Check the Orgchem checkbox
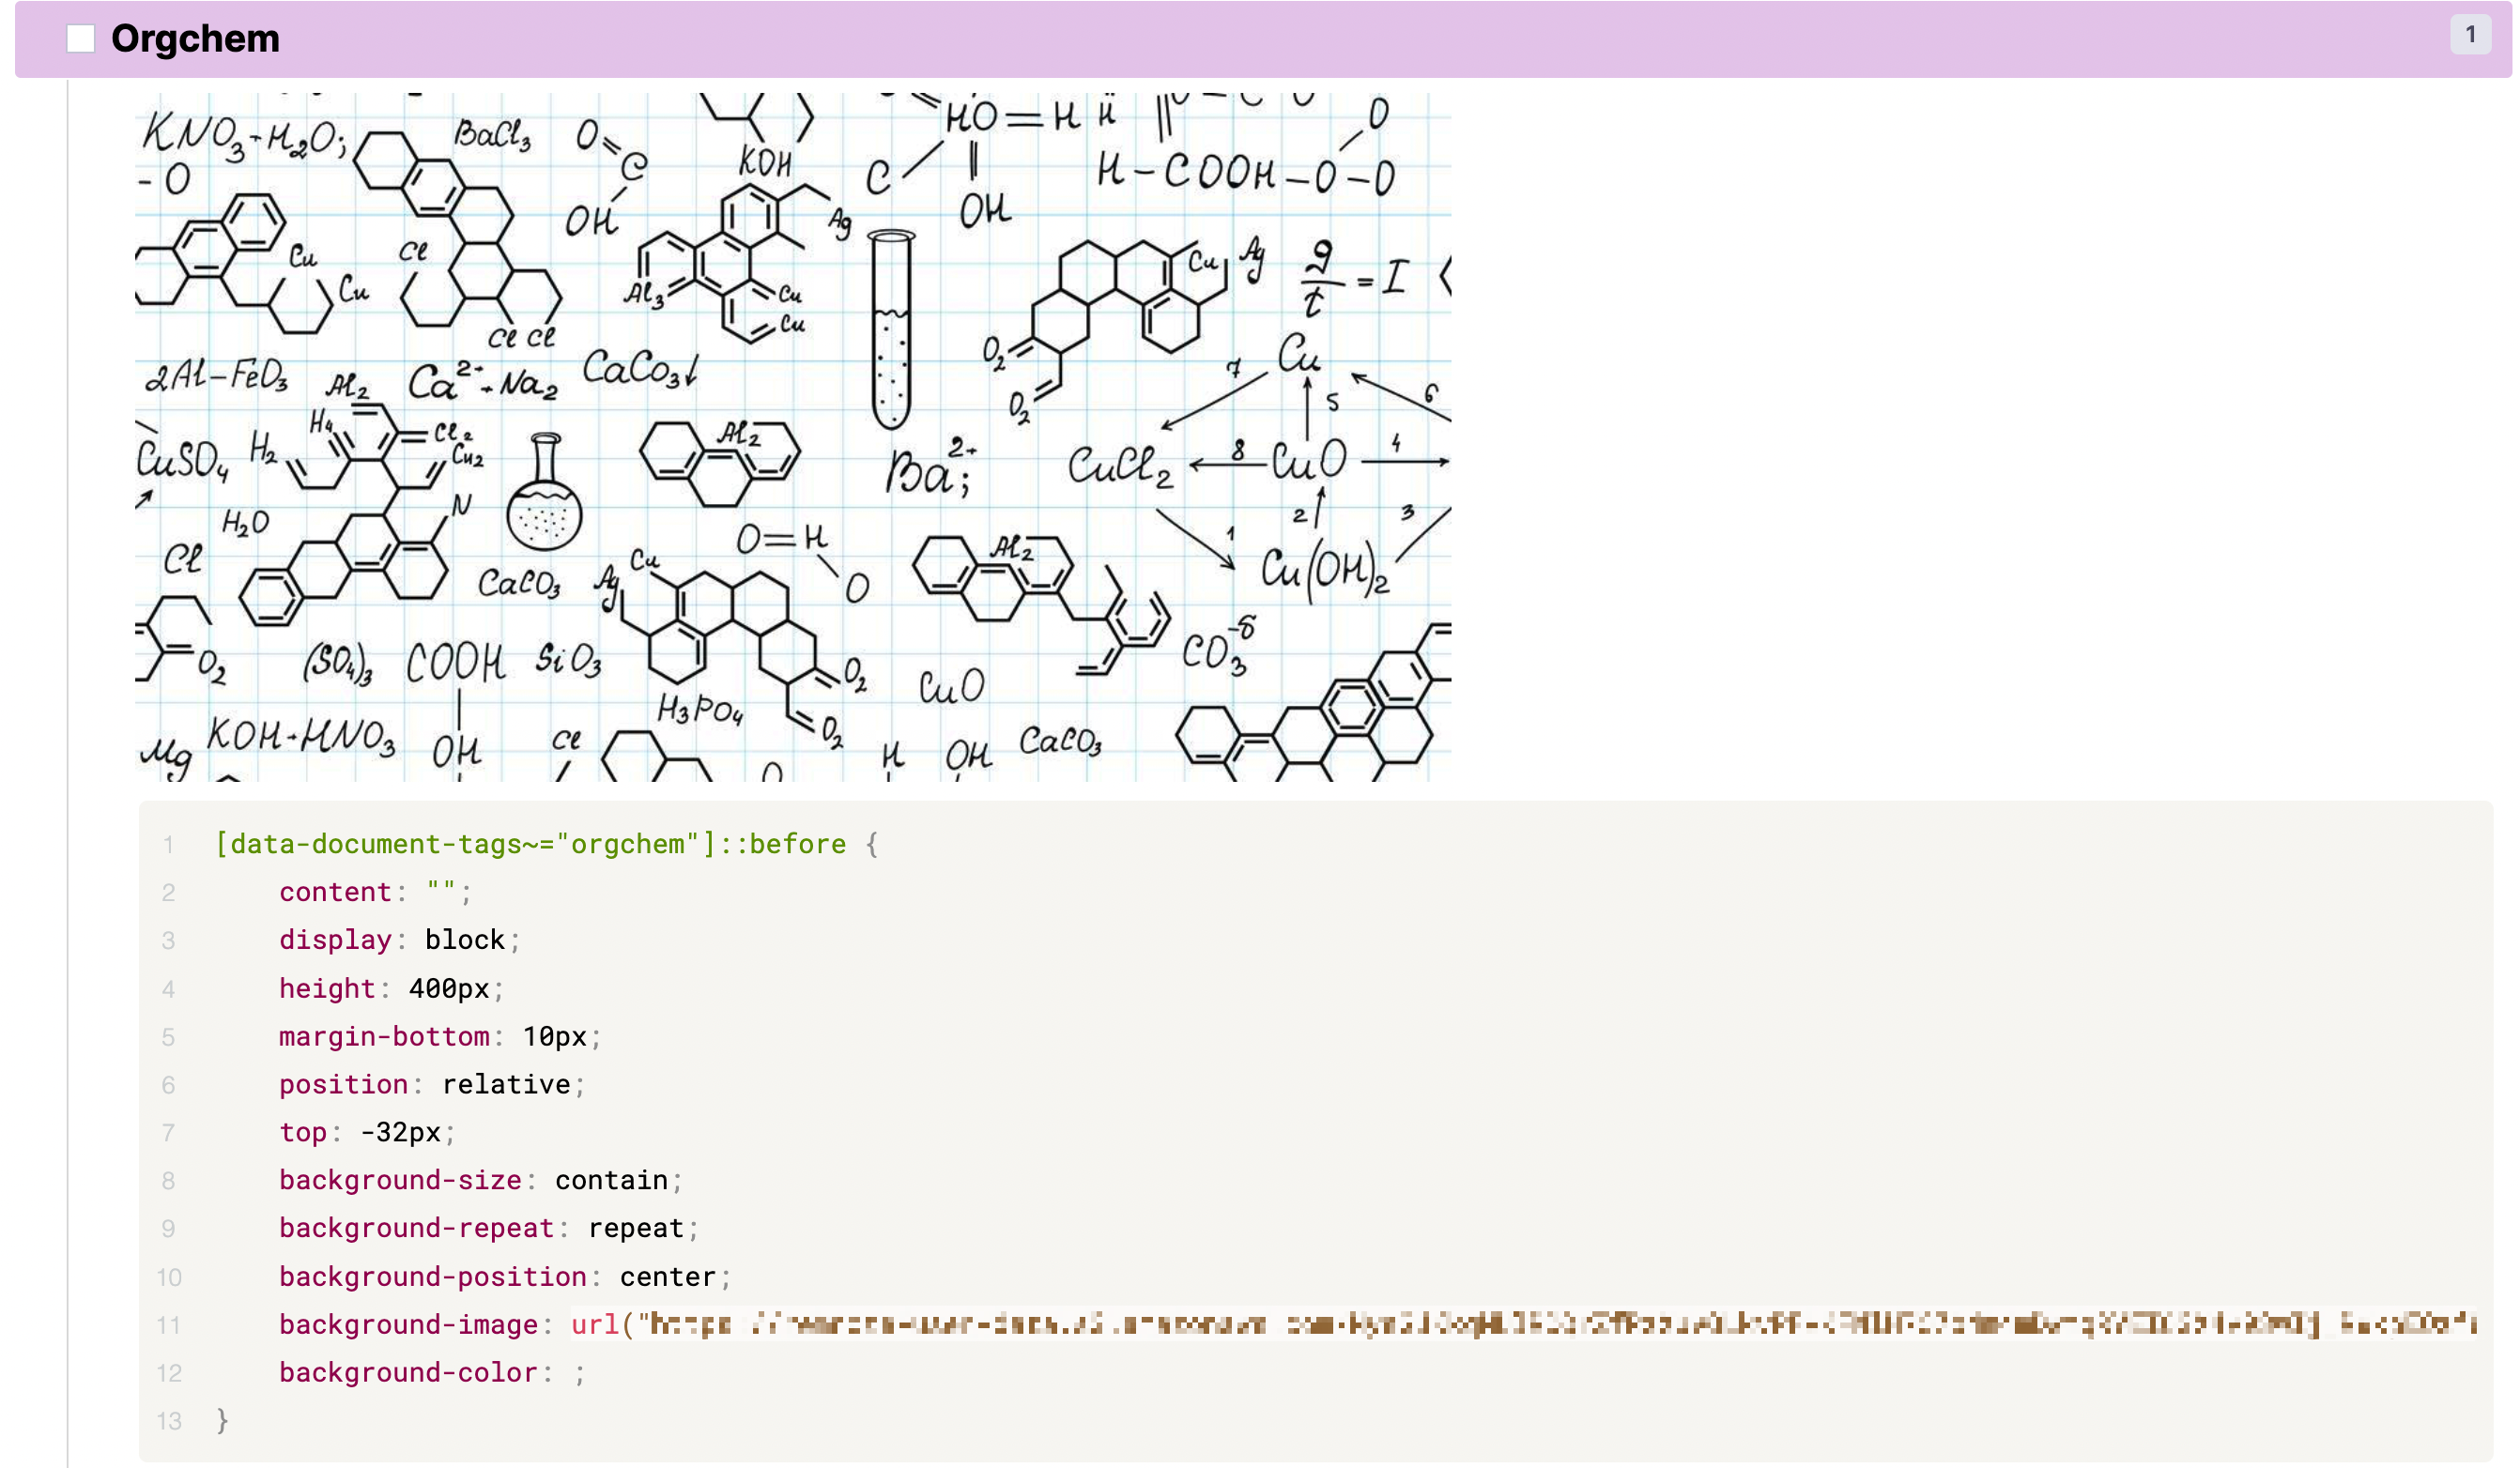 80,39
